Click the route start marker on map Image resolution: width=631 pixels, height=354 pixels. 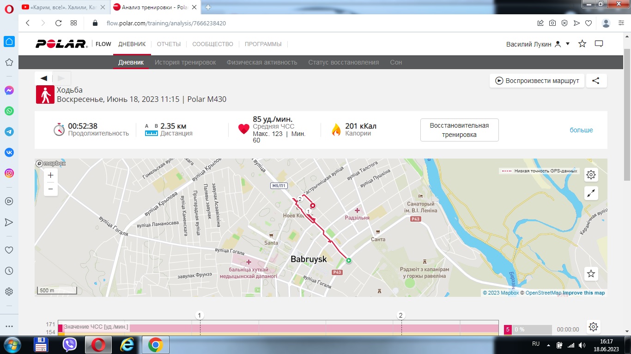(x=349, y=260)
